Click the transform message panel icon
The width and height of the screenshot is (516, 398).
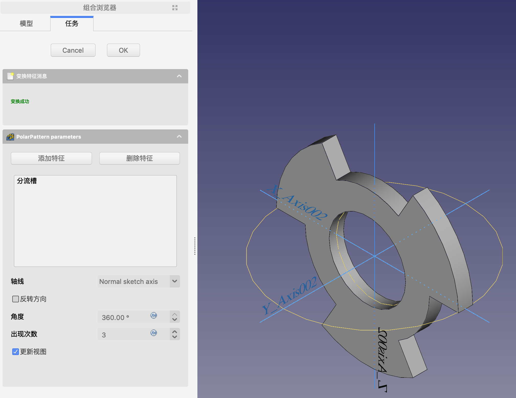(10, 76)
